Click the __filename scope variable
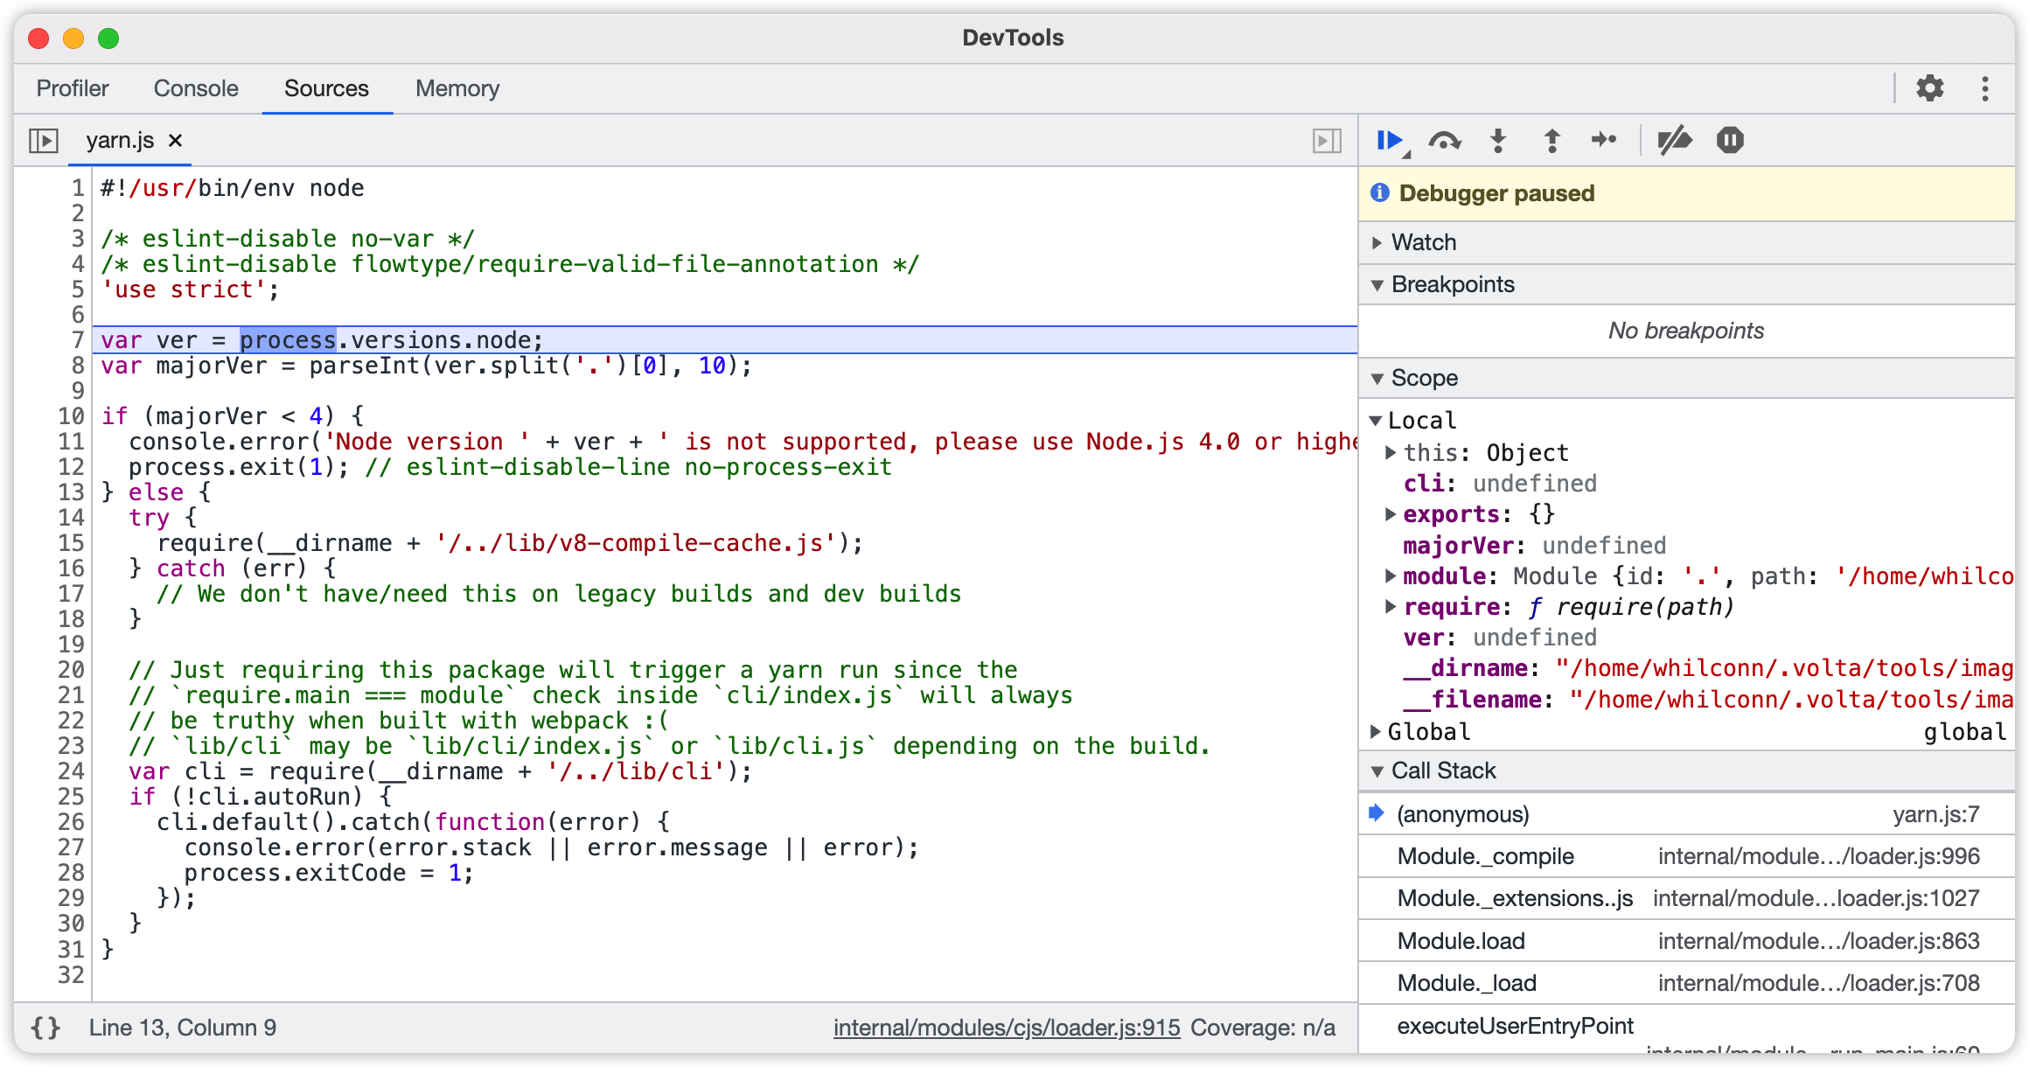 click(1708, 699)
